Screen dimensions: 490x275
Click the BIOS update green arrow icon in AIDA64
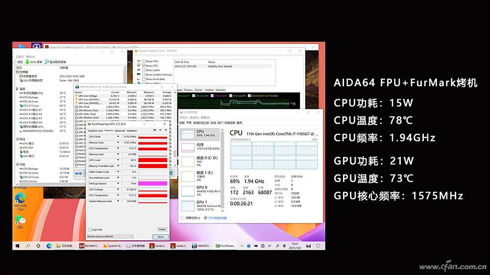tap(27, 62)
